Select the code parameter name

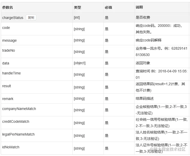(6, 28)
